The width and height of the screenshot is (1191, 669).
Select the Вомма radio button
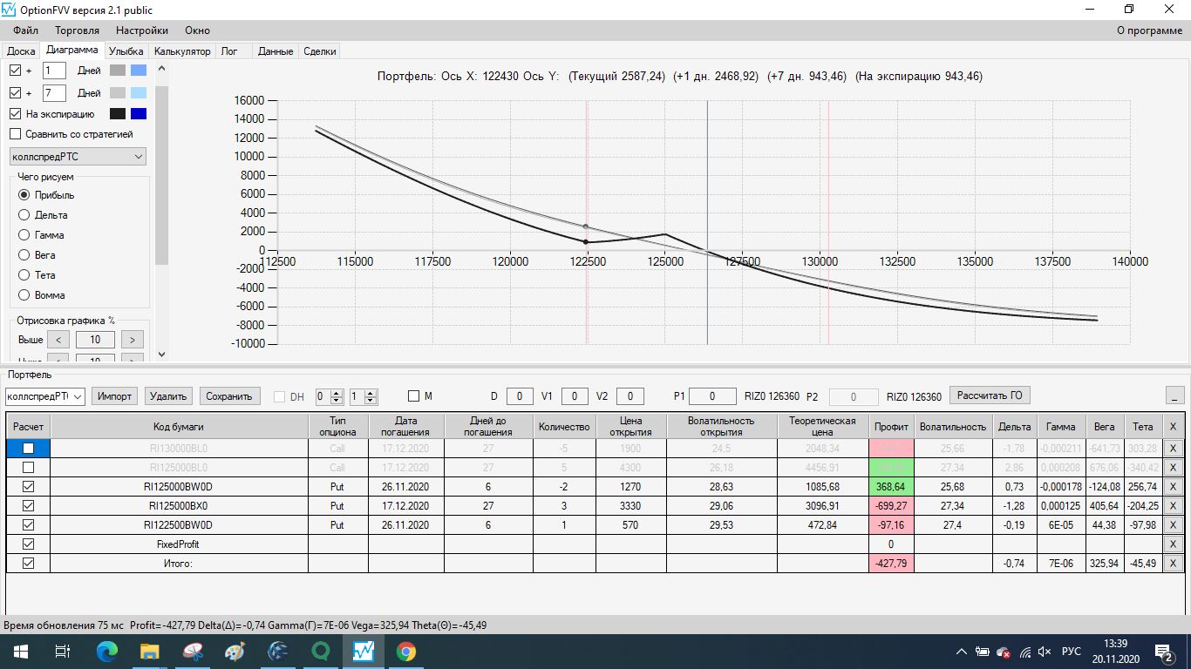[x=24, y=295]
